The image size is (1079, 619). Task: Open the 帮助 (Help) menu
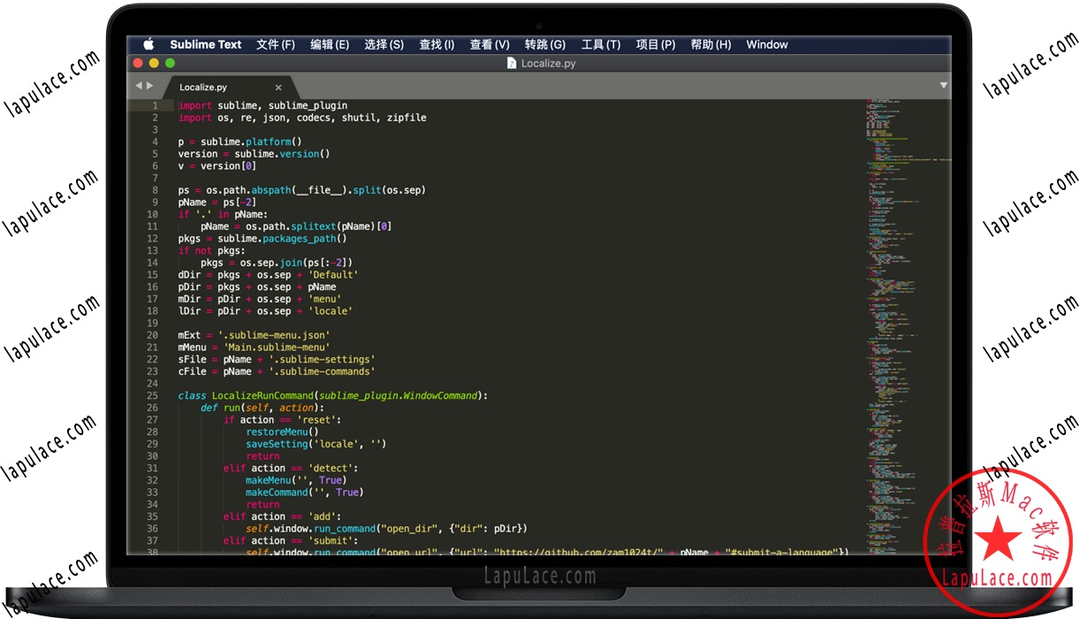[x=710, y=44]
